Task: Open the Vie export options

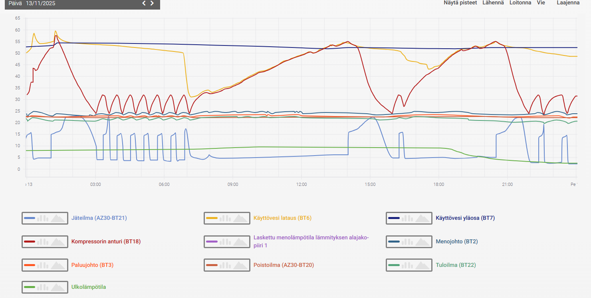Action: pos(541,3)
